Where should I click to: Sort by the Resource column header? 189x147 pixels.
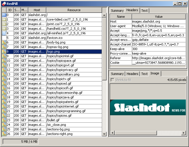pos(74,10)
